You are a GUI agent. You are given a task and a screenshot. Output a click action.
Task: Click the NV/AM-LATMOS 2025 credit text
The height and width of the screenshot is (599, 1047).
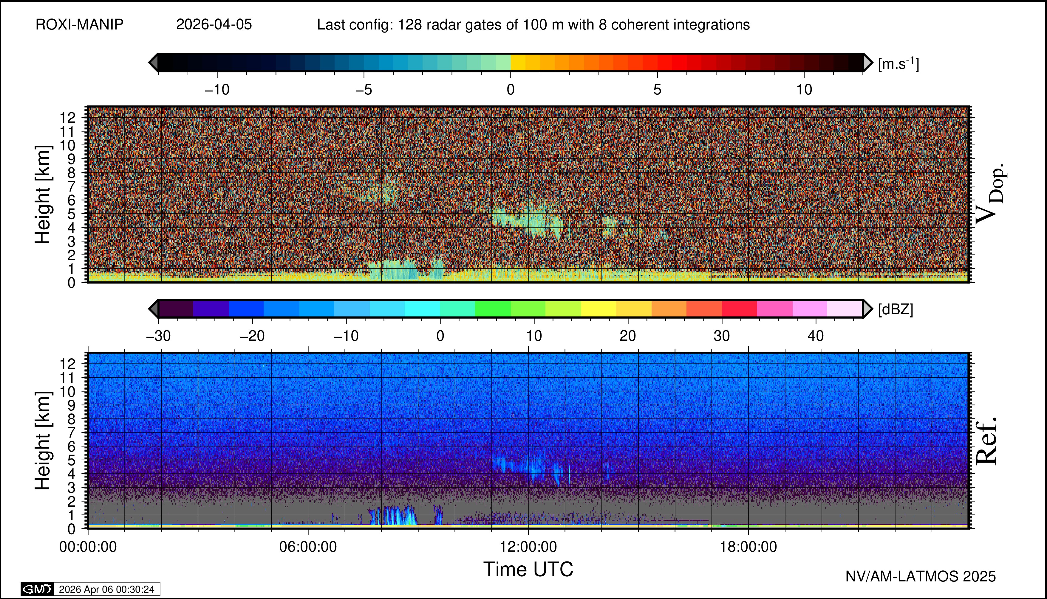[920, 576]
